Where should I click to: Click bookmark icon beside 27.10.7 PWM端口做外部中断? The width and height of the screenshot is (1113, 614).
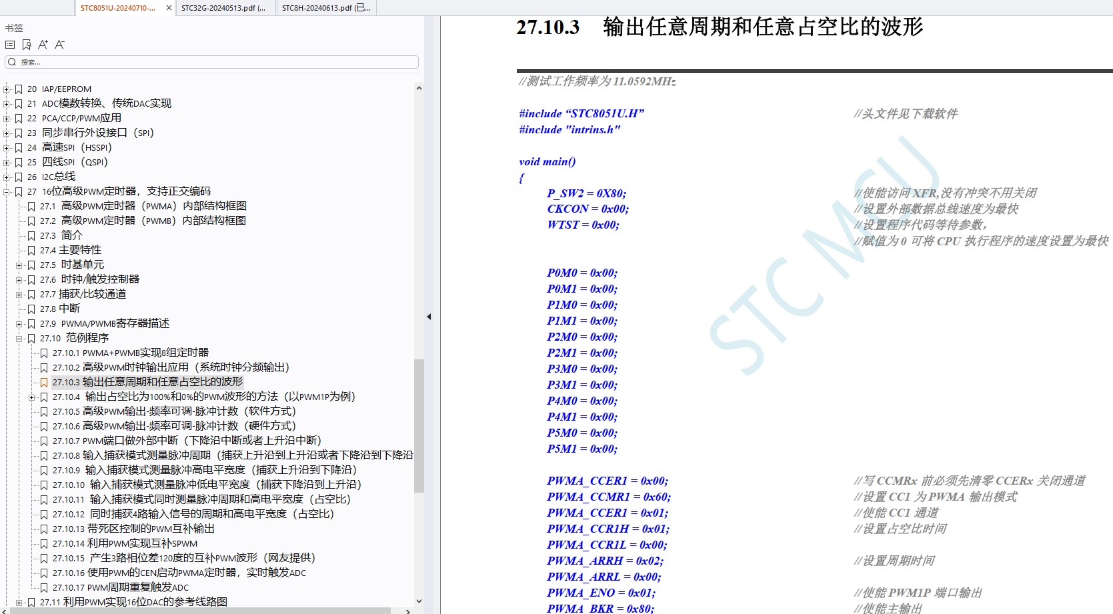pos(44,441)
